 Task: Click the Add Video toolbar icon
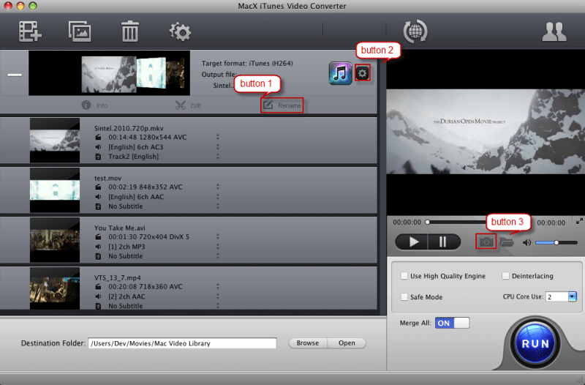(x=30, y=31)
